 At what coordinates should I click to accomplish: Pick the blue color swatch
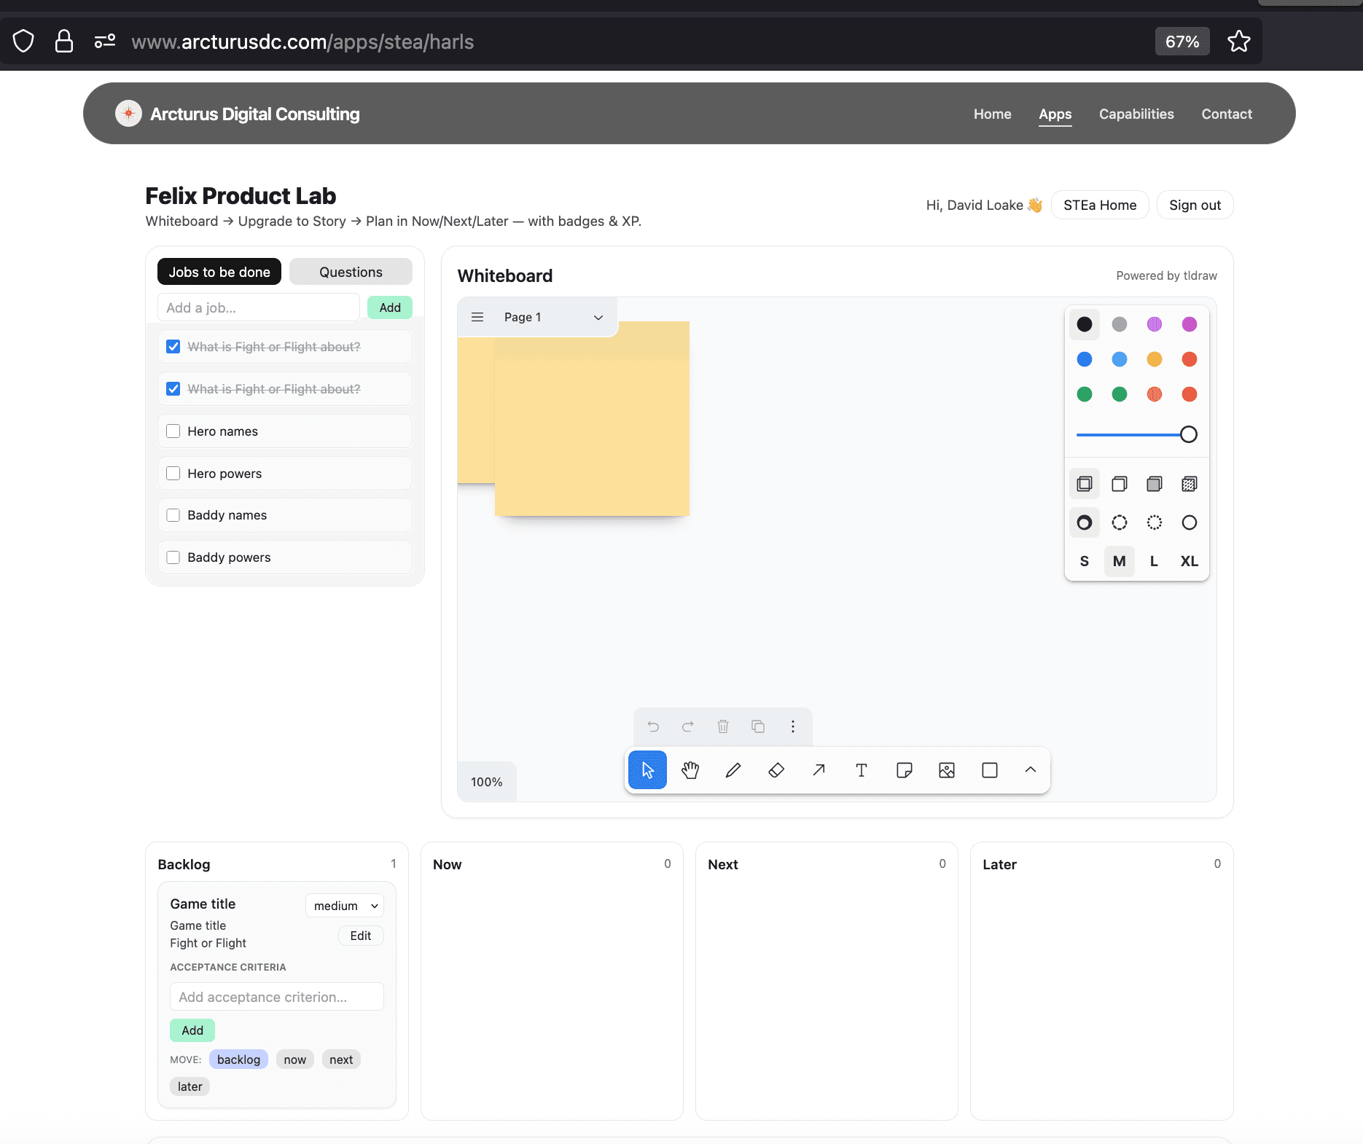tap(1084, 359)
